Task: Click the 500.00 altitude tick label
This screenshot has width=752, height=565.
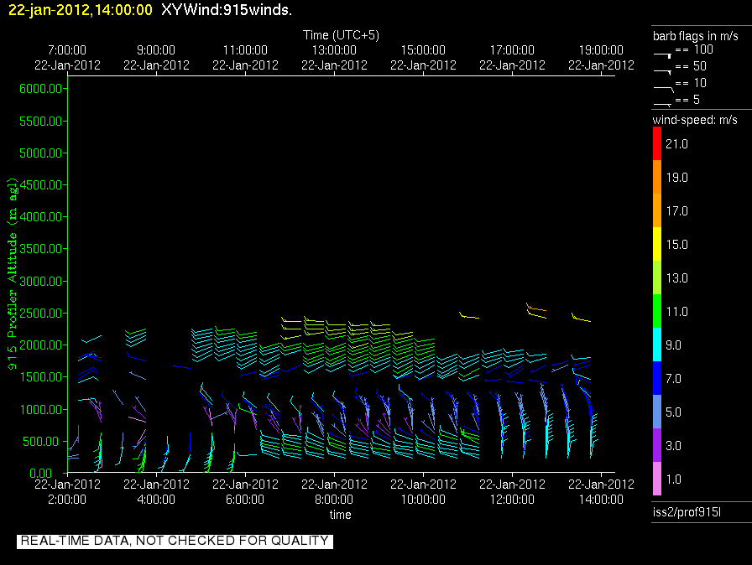Action: coord(44,442)
